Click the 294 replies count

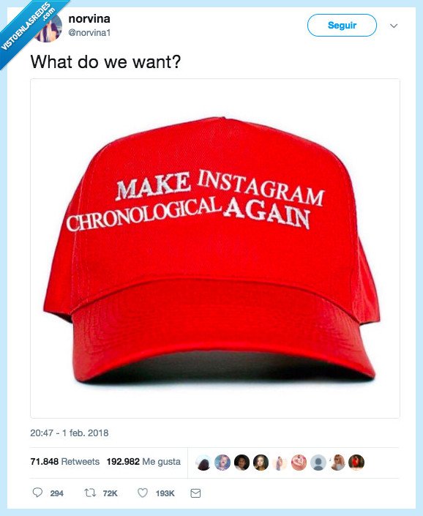point(56,493)
